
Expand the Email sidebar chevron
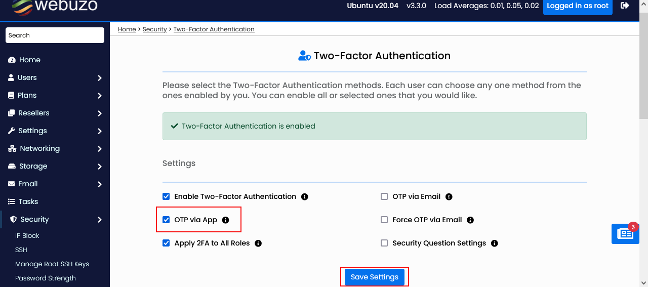[100, 184]
